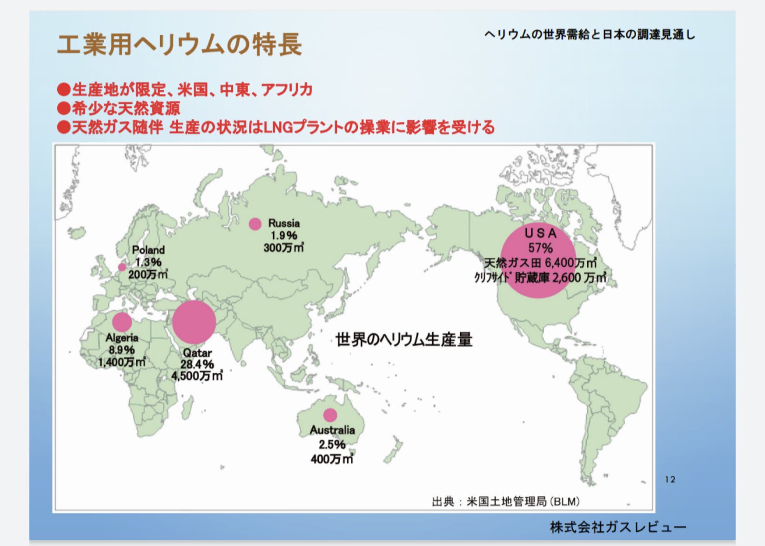Click the pink bubble on Australia
The height and width of the screenshot is (546, 765).
click(x=330, y=415)
